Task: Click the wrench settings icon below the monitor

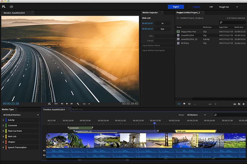Action: tap(78, 104)
